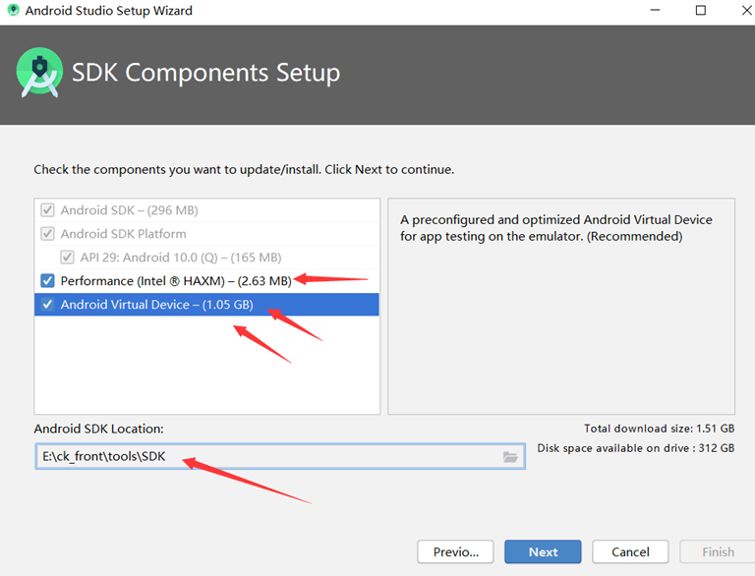
Task: Click the title bar Android Studio icon
Action: (12, 11)
